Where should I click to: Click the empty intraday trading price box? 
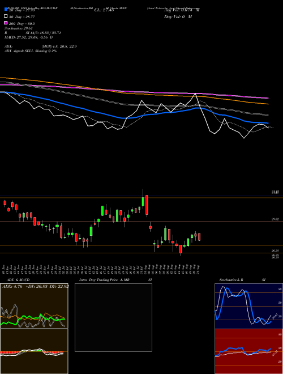tap(113, 317)
